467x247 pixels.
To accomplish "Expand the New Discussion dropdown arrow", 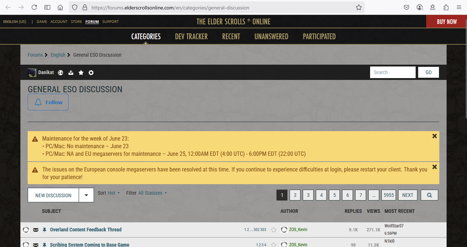I will pyautogui.click(x=86, y=195).
